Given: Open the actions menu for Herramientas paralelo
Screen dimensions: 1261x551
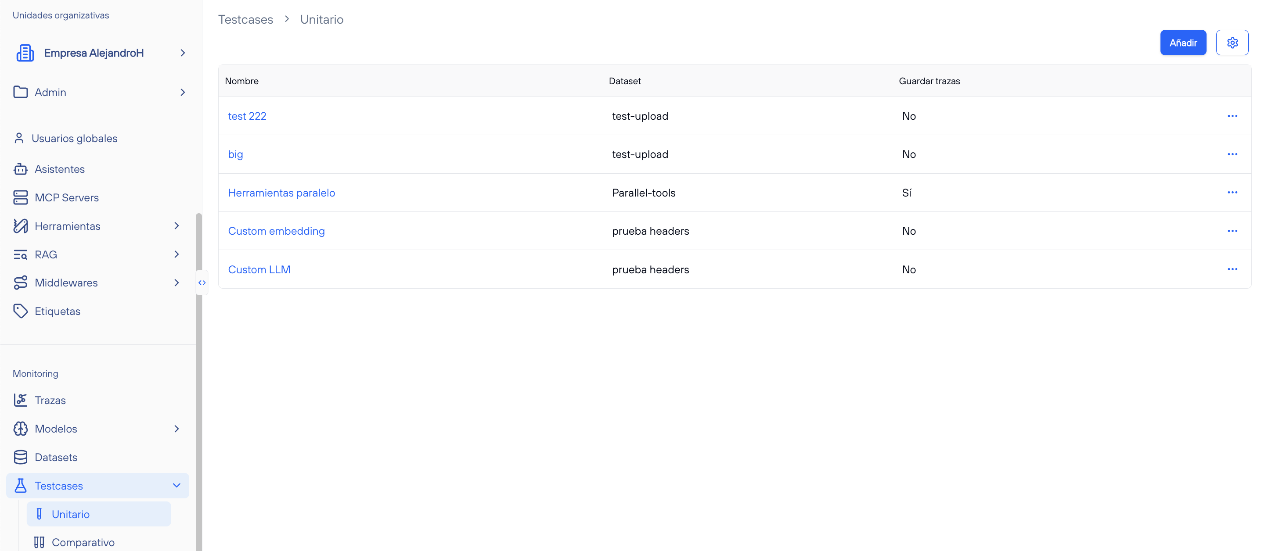Looking at the screenshot, I should (1232, 192).
